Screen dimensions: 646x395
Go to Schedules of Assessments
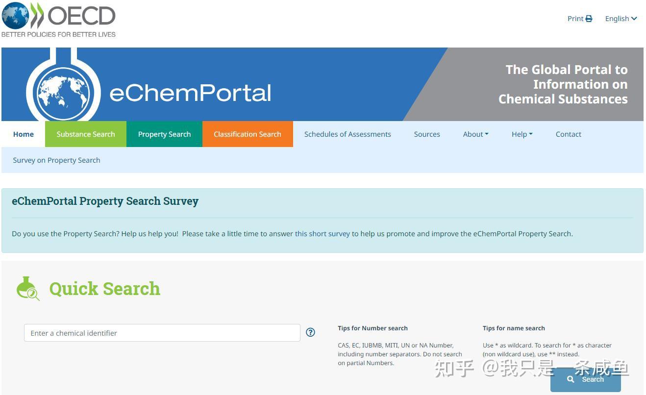(348, 134)
